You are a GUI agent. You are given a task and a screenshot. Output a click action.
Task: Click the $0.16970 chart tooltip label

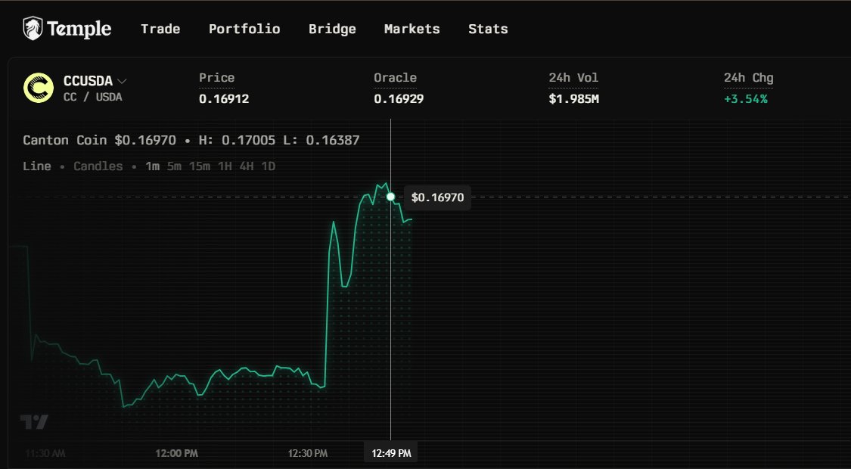tap(437, 197)
